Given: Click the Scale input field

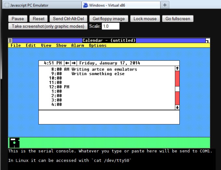Looking at the screenshot, I should tap(110, 26).
